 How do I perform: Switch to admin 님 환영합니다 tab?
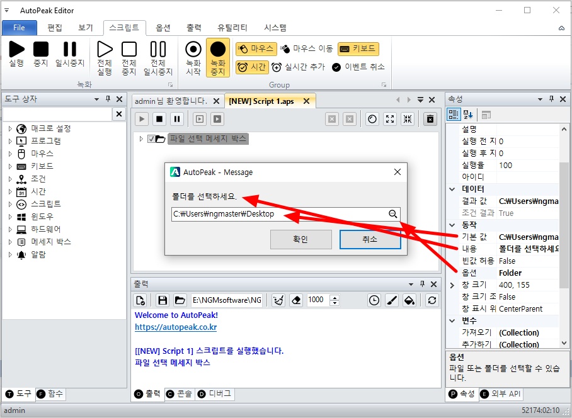point(171,101)
